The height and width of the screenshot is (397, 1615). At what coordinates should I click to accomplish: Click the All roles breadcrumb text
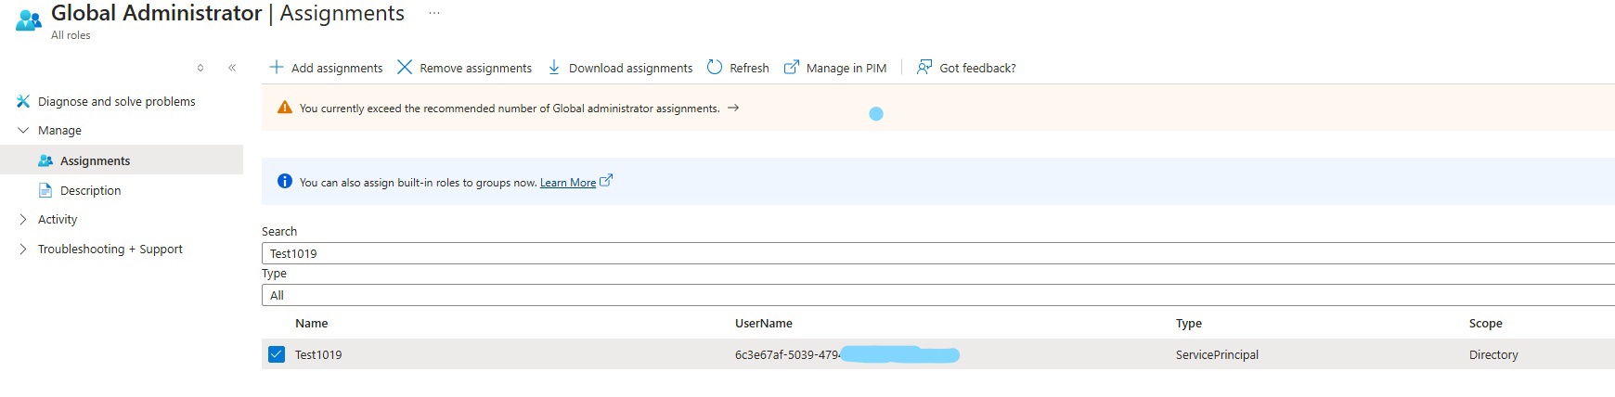71,35
